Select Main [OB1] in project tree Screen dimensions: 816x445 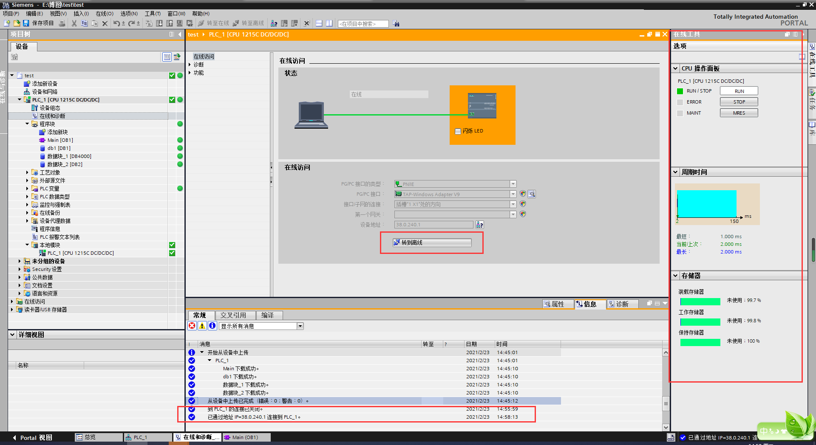tap(60, 140)
